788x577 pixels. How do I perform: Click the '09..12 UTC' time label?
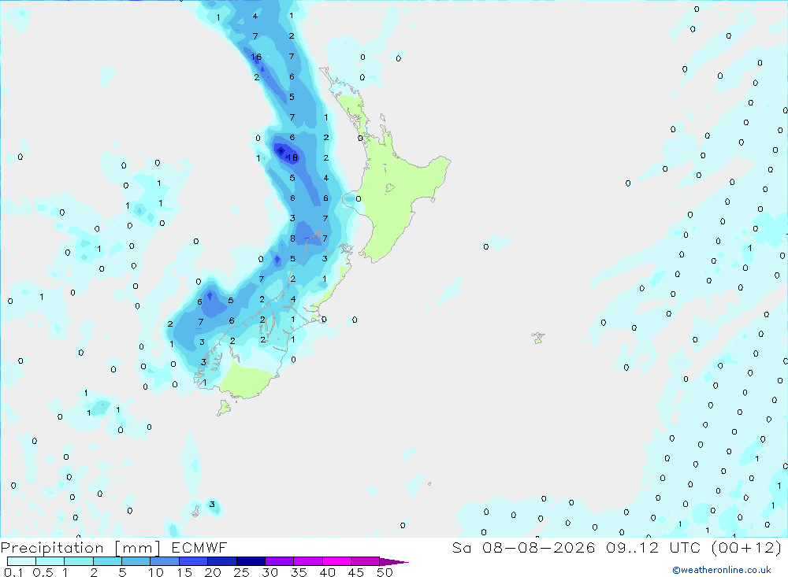coord(652,547)
